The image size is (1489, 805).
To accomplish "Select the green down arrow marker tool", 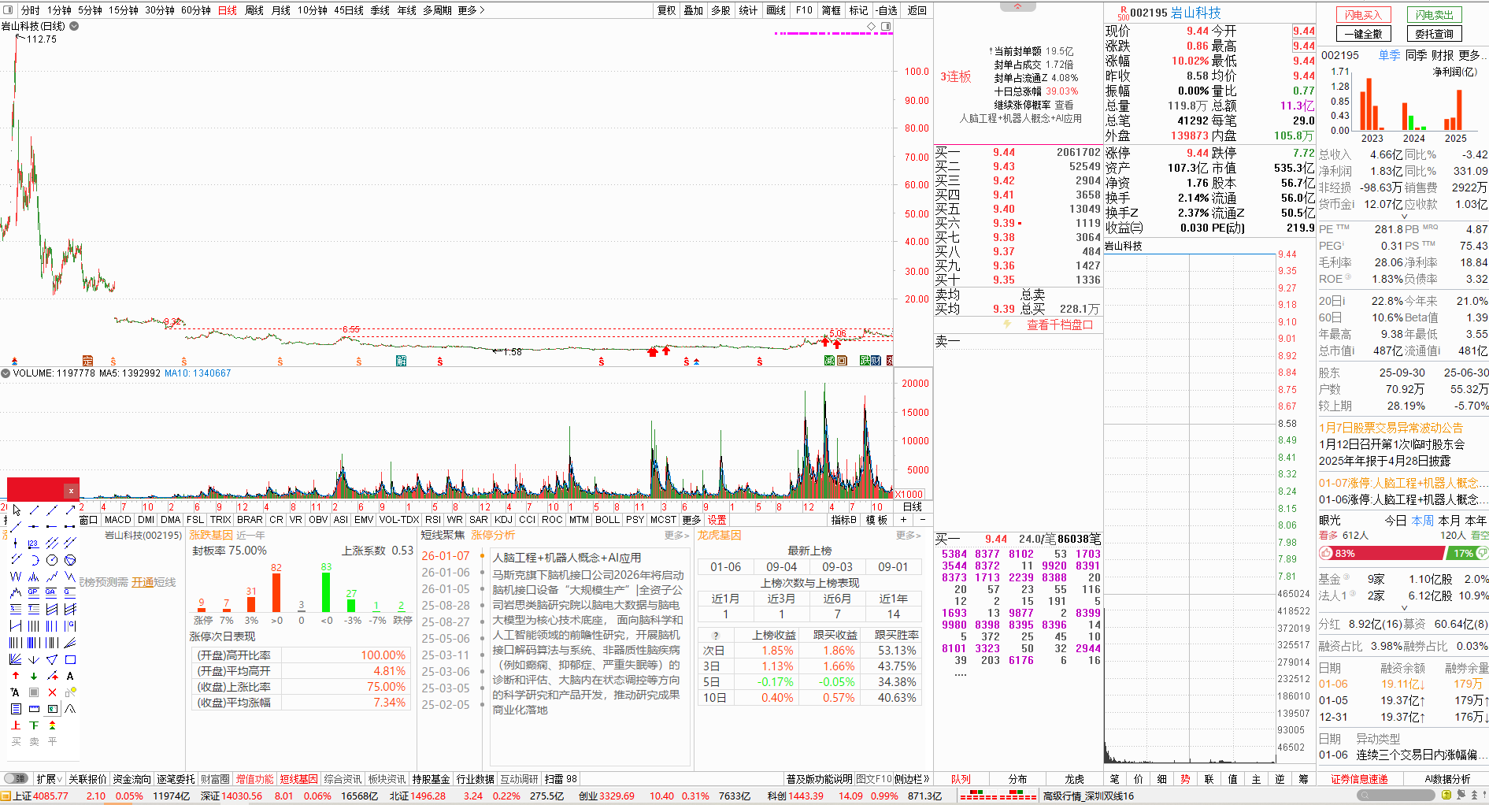I will click(34, 676).
